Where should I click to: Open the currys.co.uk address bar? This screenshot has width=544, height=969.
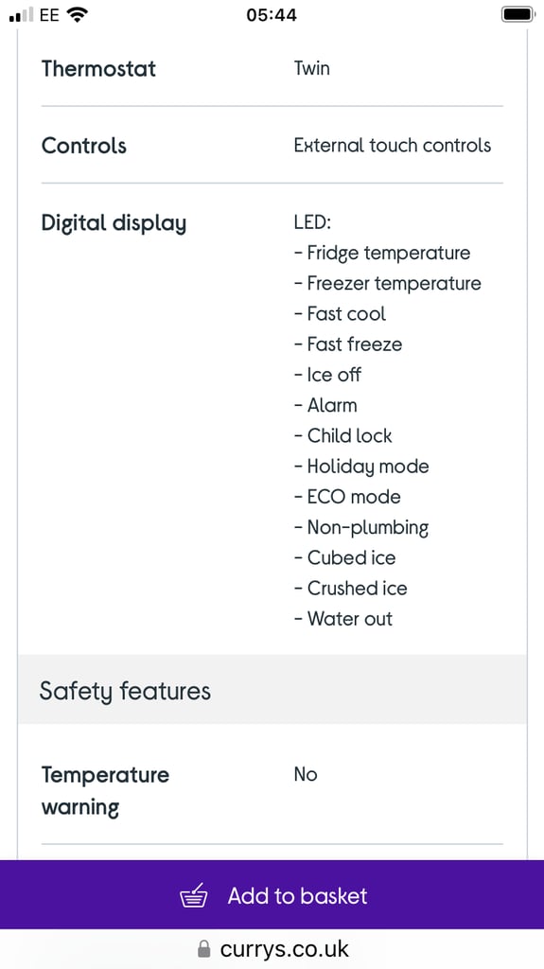point(272,948)
